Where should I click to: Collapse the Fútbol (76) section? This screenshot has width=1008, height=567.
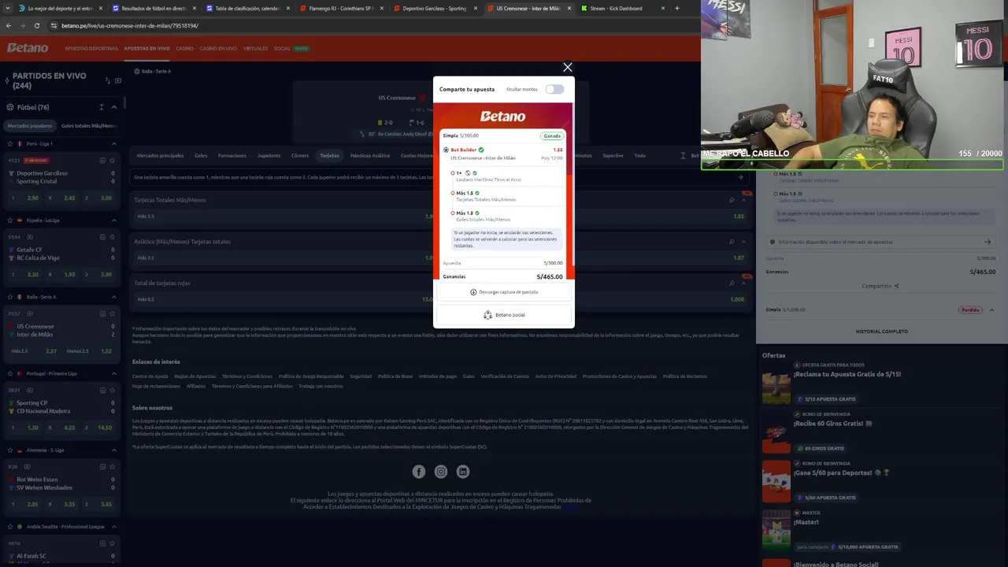click(x=113, y=107)
